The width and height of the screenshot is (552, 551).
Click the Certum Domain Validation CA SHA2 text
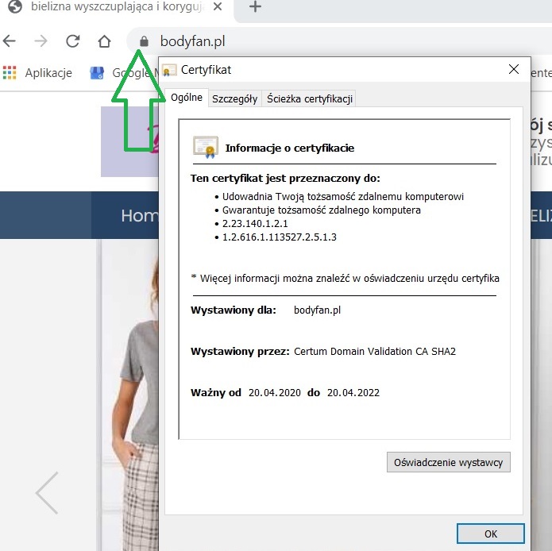click(x=375, y=351)
